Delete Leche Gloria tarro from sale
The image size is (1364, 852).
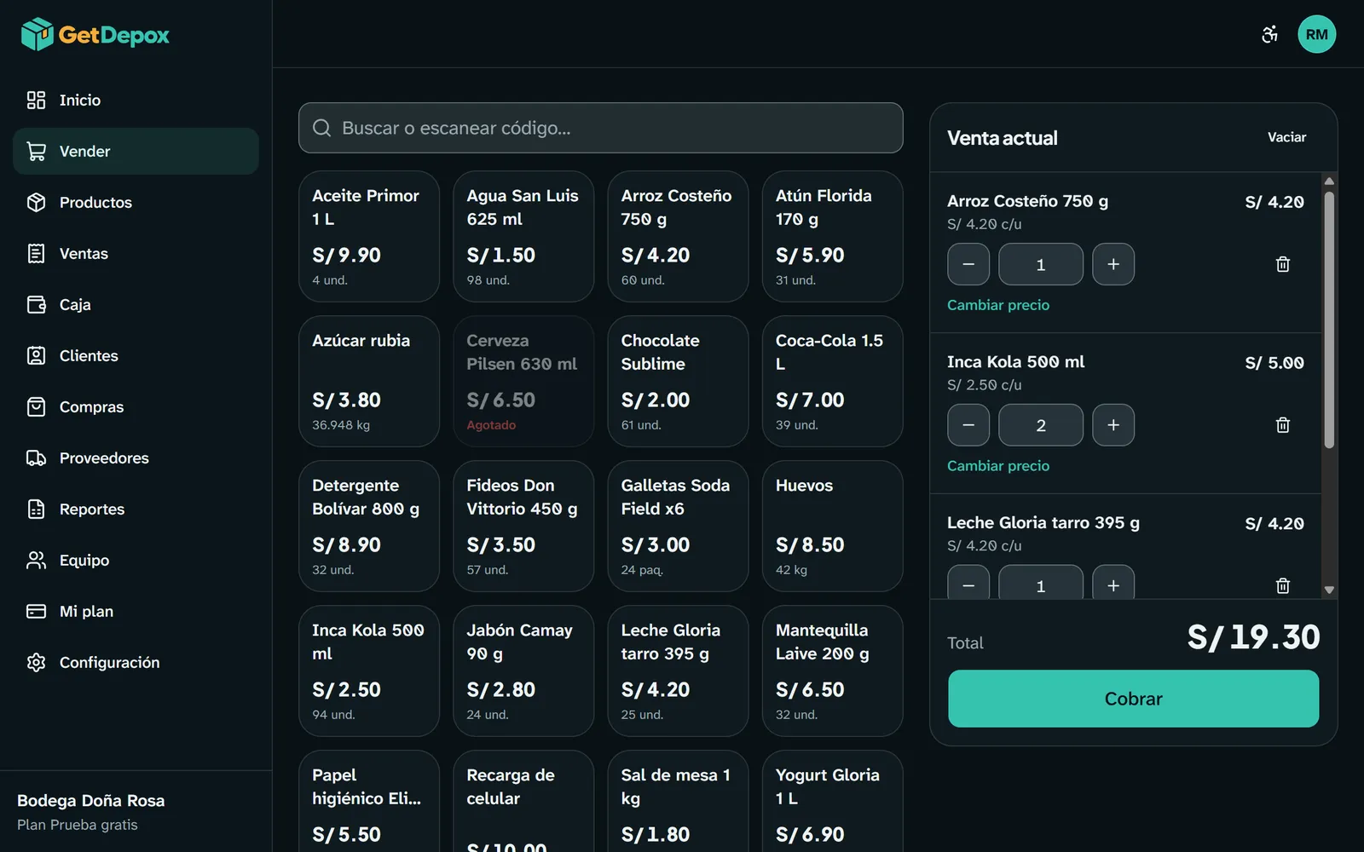pos(1283,585)
